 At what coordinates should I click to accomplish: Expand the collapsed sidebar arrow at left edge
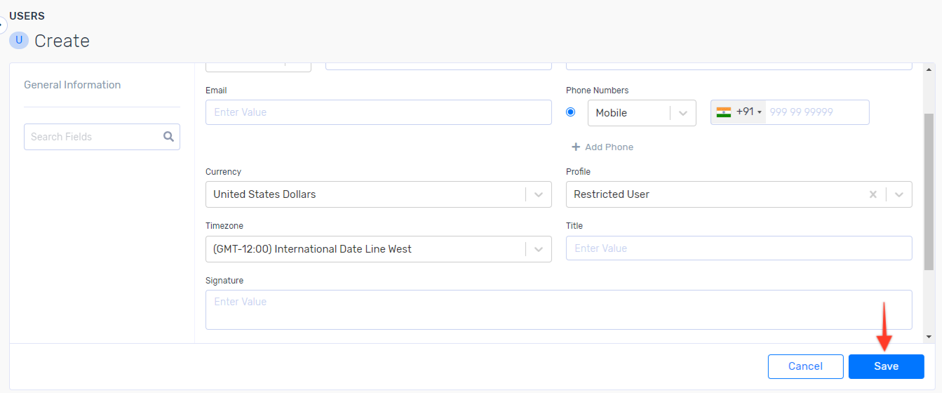[x=3, y=25]
